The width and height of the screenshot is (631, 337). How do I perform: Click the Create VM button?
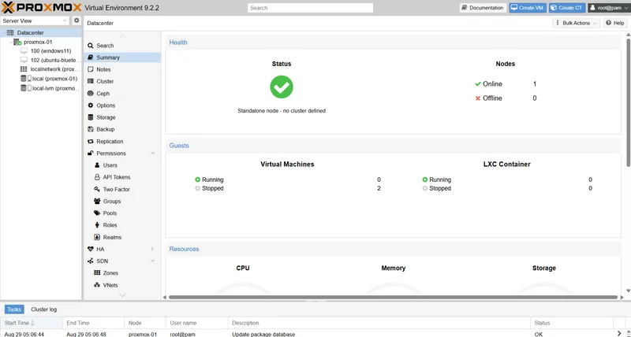pyautogui.click(x=527, y=8)
